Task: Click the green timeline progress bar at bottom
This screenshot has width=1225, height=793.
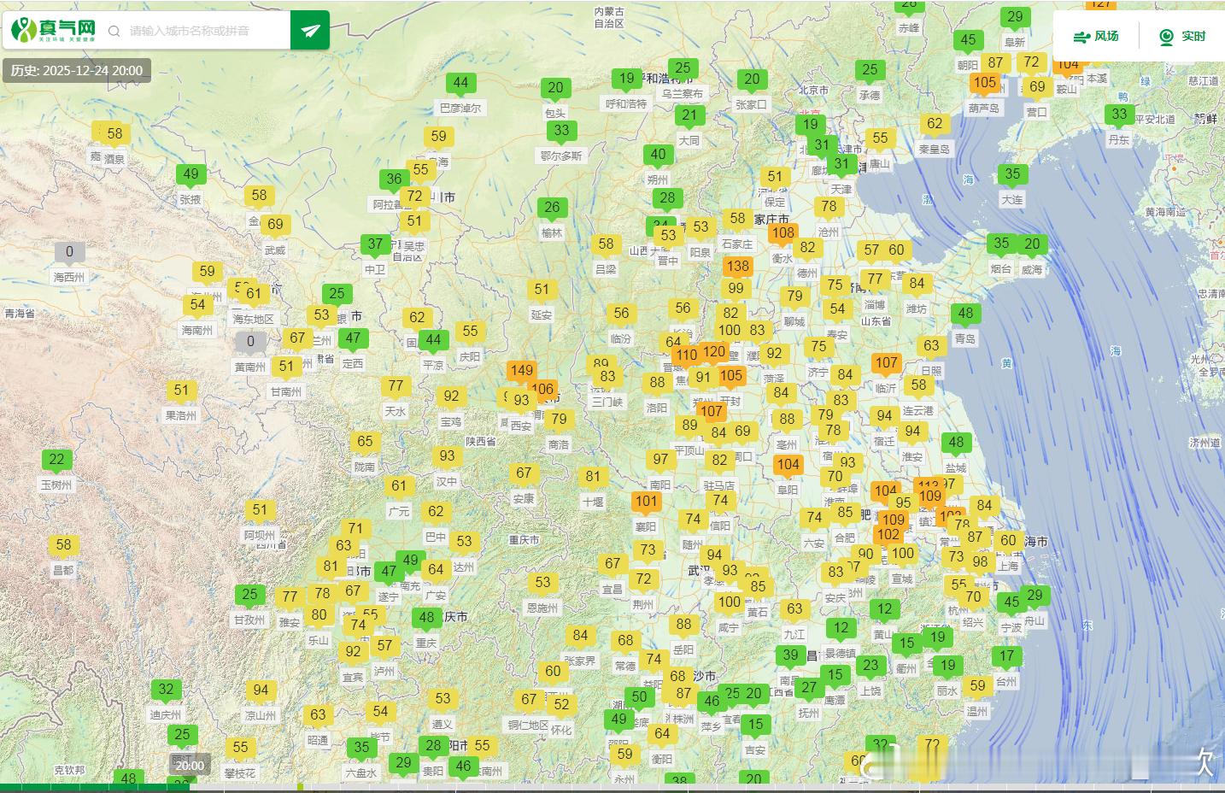Action: (x=94, y=787)
